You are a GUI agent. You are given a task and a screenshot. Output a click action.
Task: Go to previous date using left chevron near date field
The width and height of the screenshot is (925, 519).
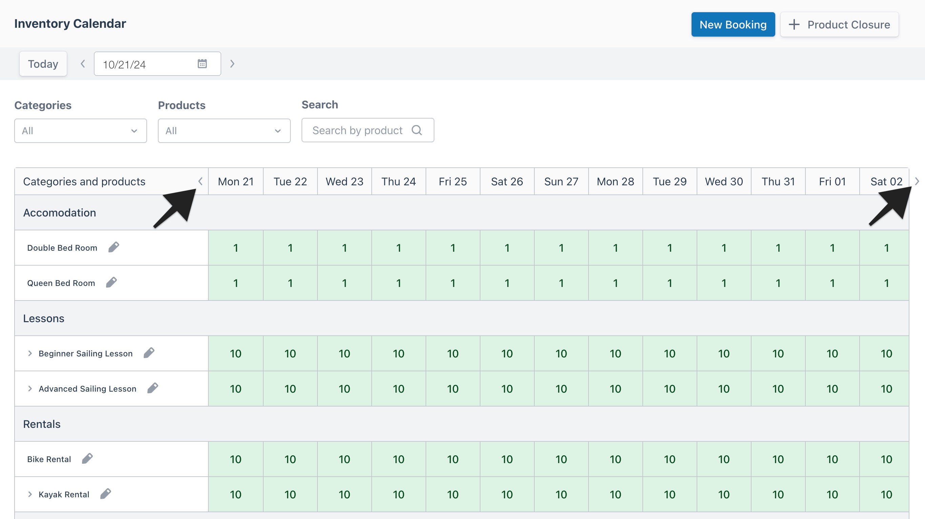[83, 64]
